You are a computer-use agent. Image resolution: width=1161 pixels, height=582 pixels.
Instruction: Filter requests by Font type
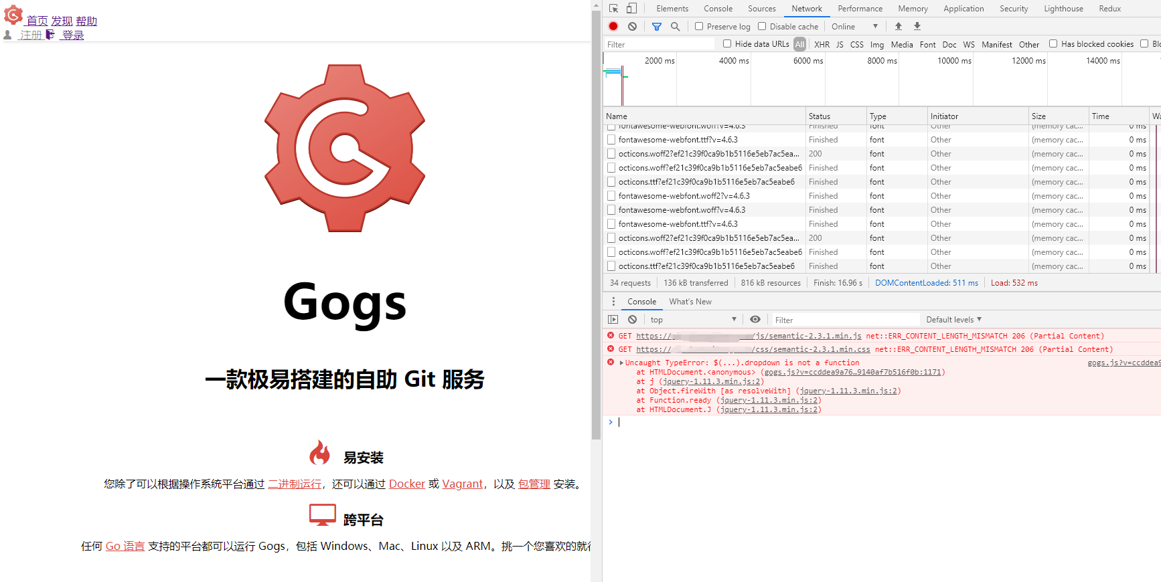coord(928,44)
